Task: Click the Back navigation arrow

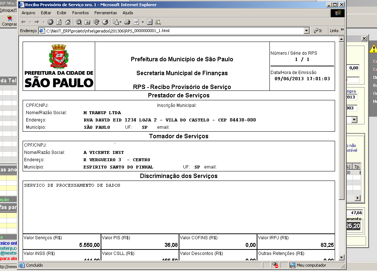Action: click(23, 22)
